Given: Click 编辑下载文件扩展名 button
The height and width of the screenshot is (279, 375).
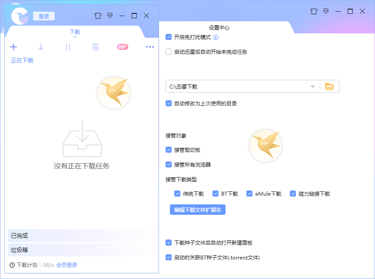Looking at the screenshot, I should tap(198, 210).
